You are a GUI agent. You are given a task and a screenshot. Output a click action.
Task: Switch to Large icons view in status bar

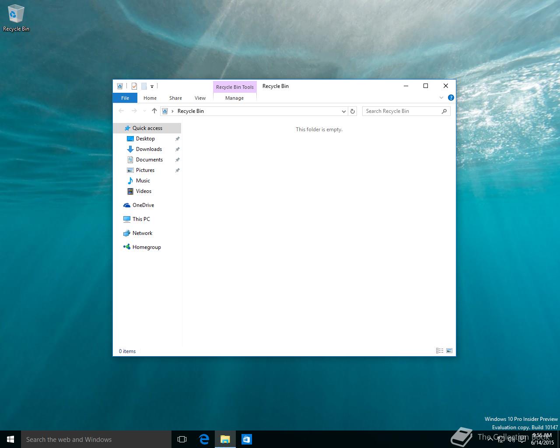click(449, 351)
